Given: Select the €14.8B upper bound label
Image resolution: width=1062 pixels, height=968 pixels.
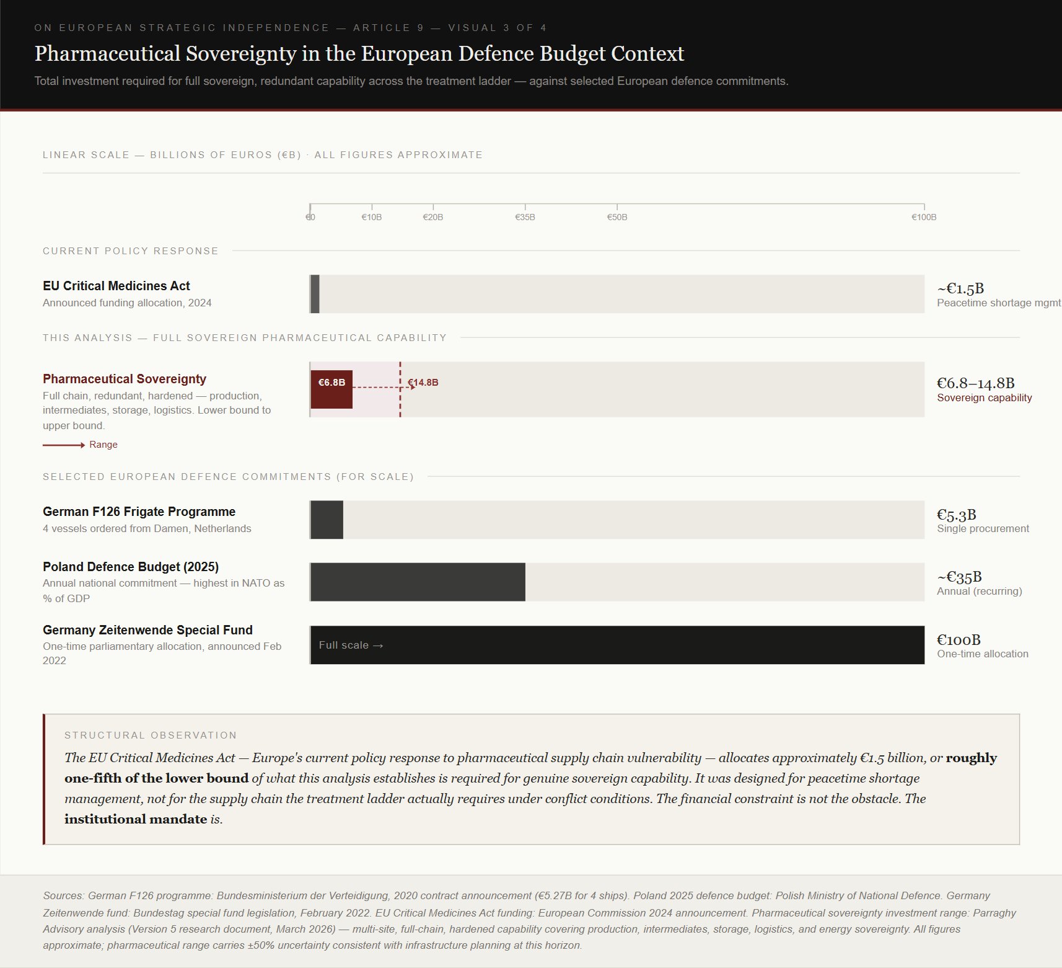Looking at the screenshot, I should pyautogui.click(x=423, y=383).
